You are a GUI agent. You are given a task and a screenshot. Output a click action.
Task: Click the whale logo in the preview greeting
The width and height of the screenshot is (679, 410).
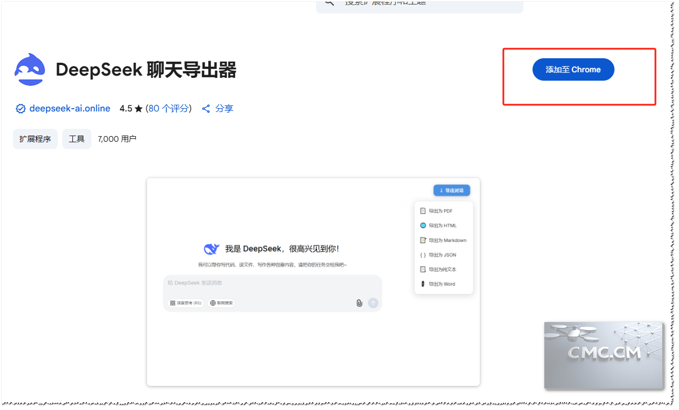[212, 249]
